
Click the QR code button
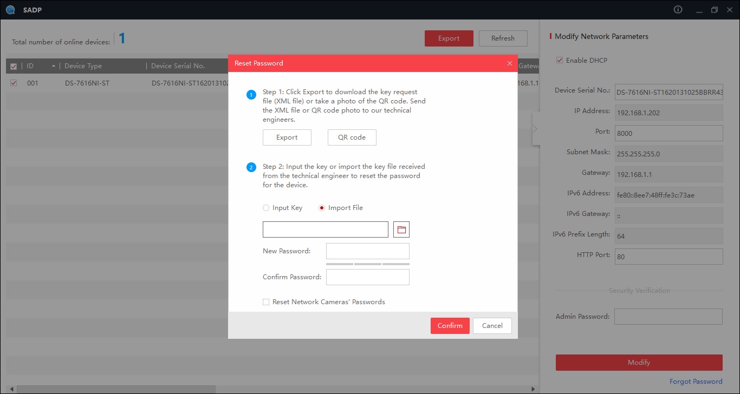coord(352,137)
